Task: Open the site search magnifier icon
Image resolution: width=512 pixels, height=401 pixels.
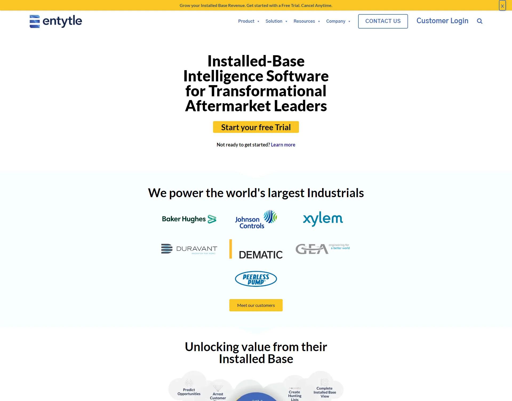Action: (479, 21)
